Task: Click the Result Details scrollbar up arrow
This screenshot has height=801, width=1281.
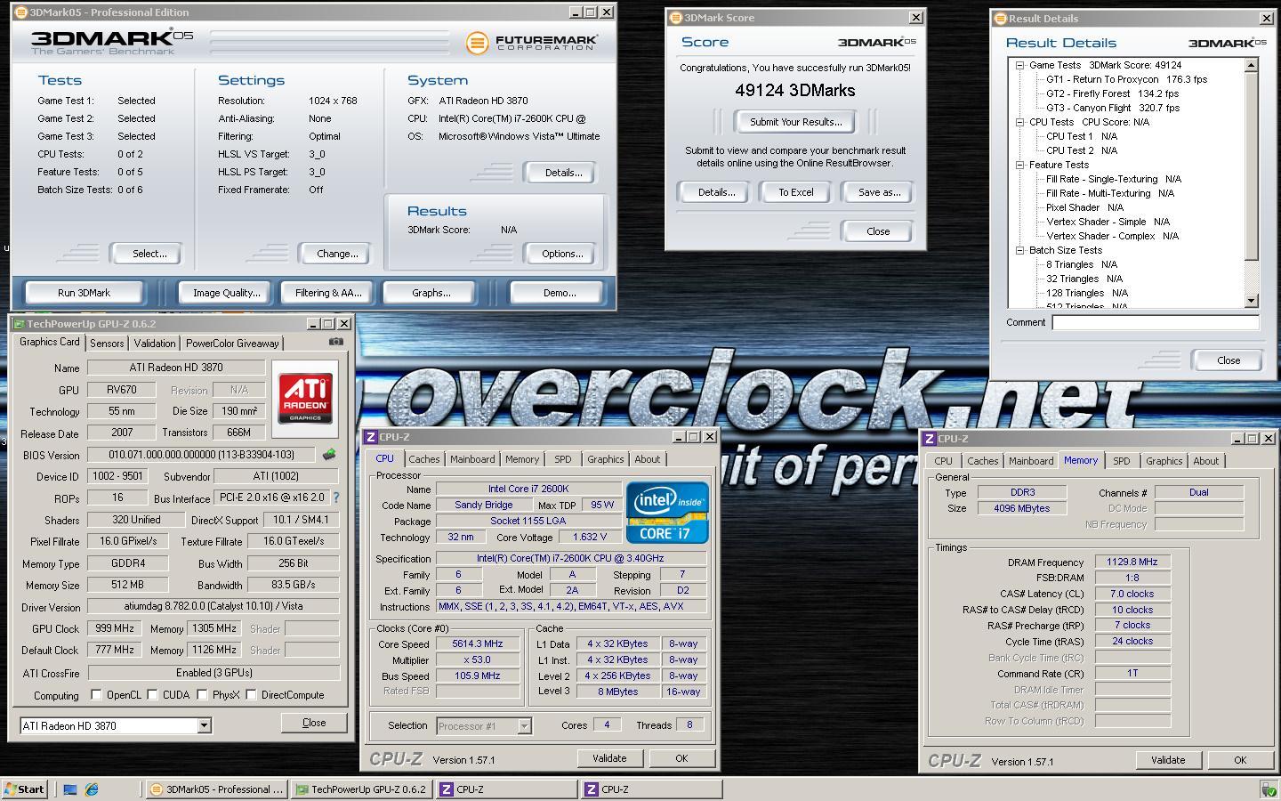Action: point(1252,65)
